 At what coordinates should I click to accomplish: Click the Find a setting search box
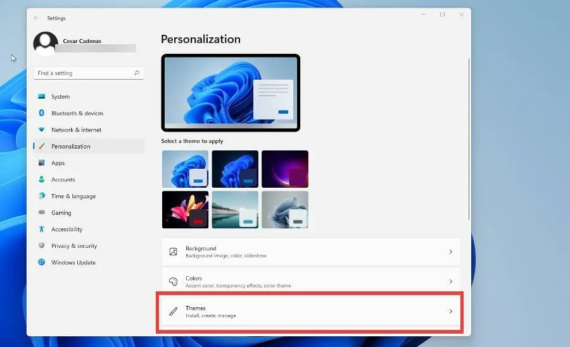[82, 73]
